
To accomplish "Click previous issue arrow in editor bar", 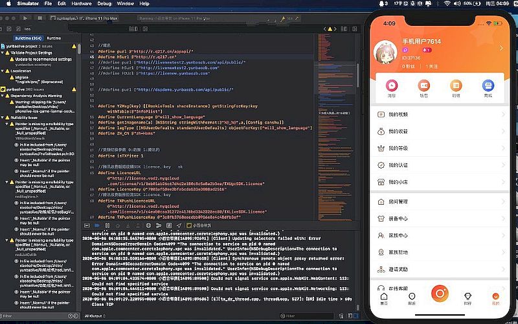I will tap(325, 29).
